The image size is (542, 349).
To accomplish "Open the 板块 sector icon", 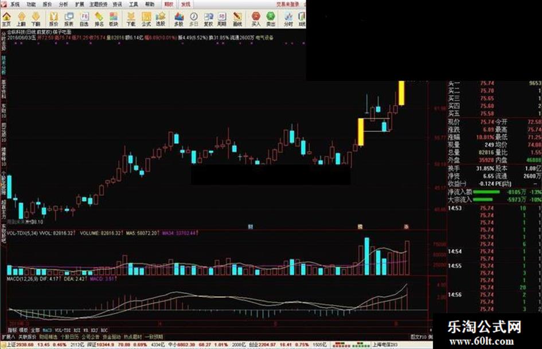I will 114,19.
